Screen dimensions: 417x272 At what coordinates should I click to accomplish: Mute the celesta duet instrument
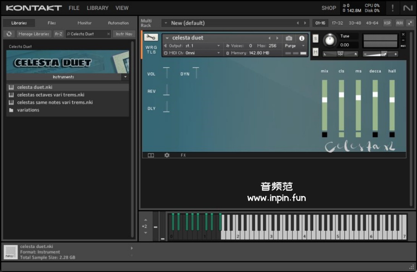click(315, 52)
